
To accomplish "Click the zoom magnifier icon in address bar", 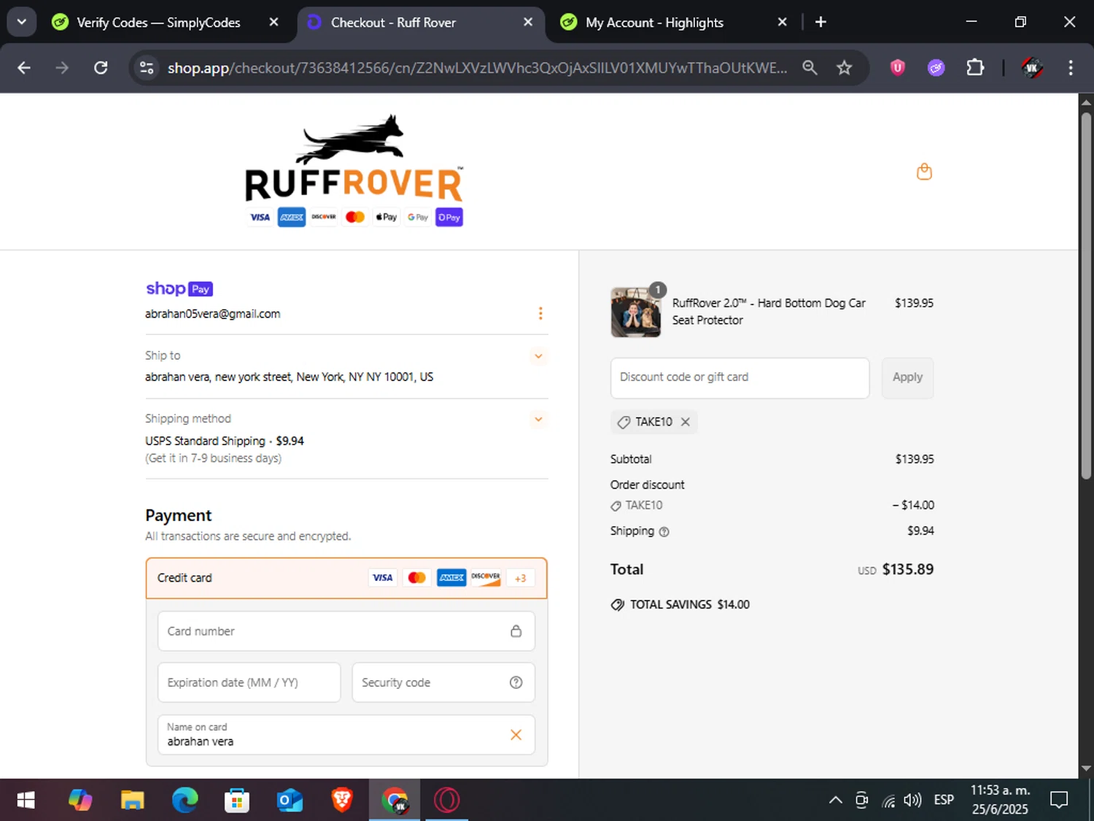I will tap(810, 68).
